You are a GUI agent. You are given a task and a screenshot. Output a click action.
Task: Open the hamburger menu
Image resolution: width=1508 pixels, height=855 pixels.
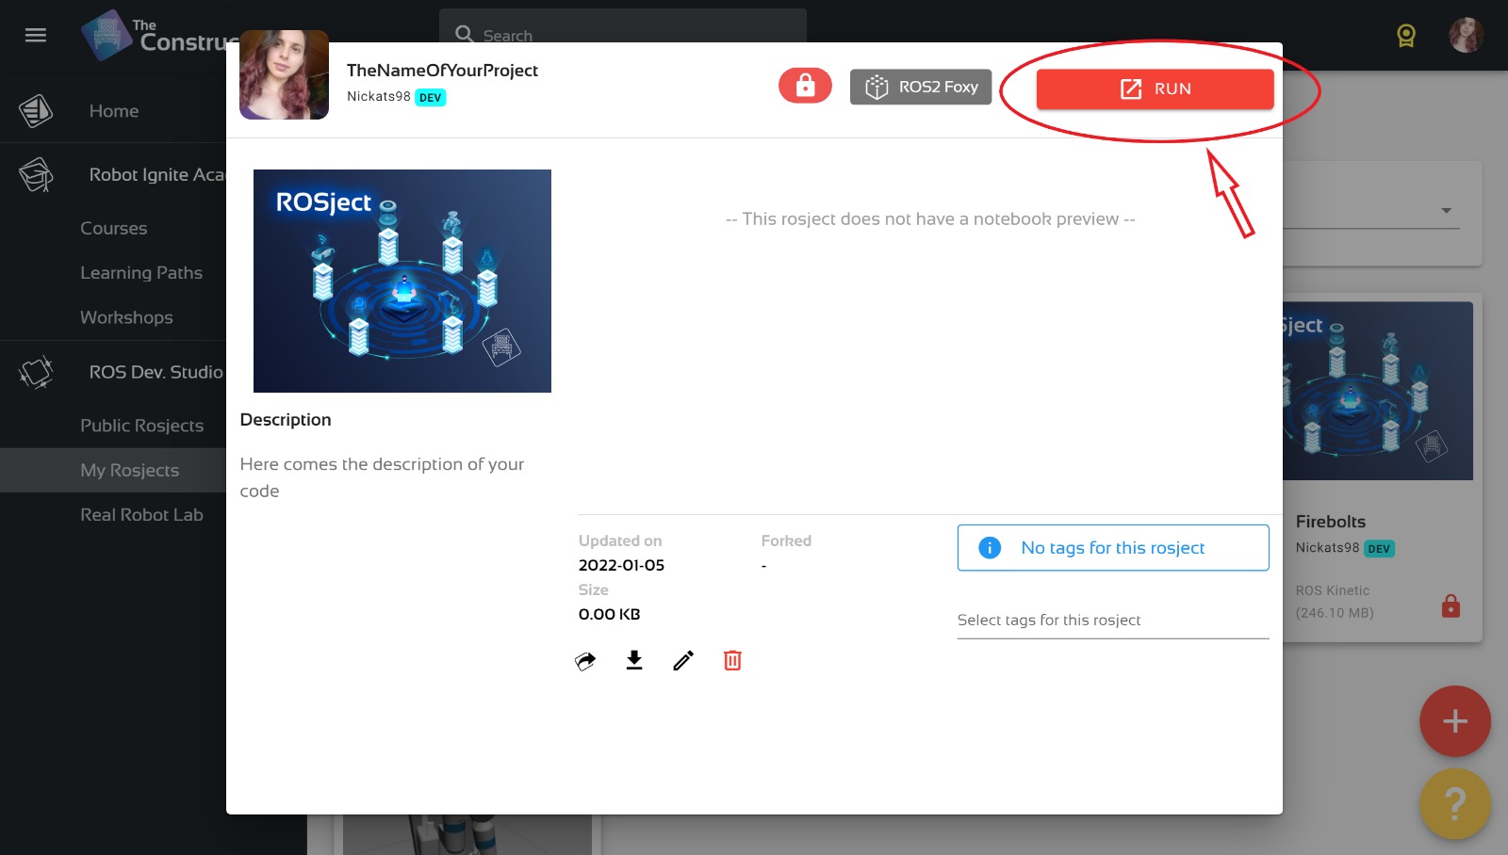[x=36, y=36]
